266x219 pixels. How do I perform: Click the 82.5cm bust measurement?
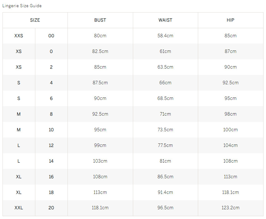click(x=100, y=51)
